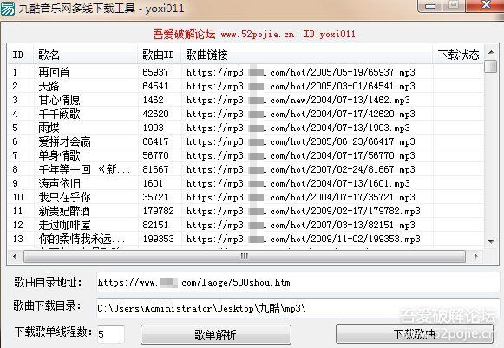Sort by the 歌曲ID column header

(x=159, y=55)
